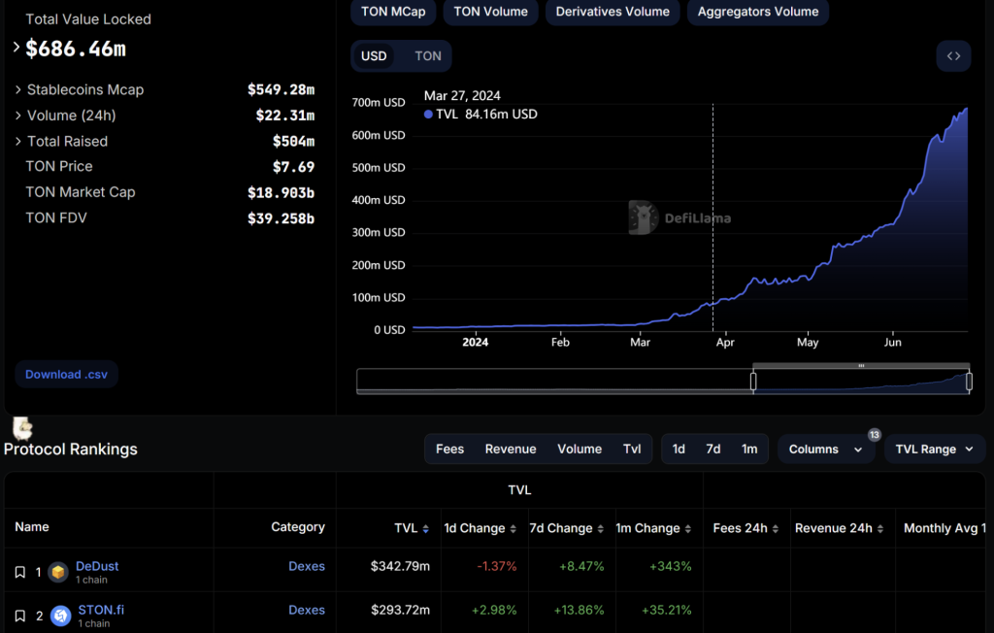
Task: Open the Columns dropdown
Action: [825, 450]
